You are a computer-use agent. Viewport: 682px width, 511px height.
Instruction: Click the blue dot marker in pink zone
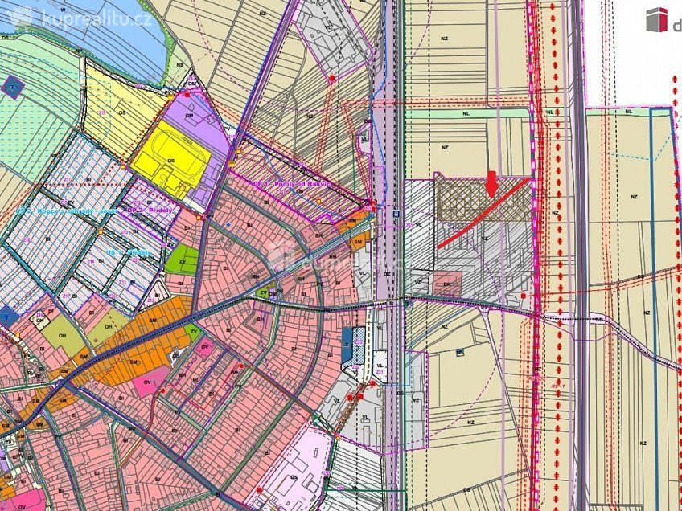228,224
